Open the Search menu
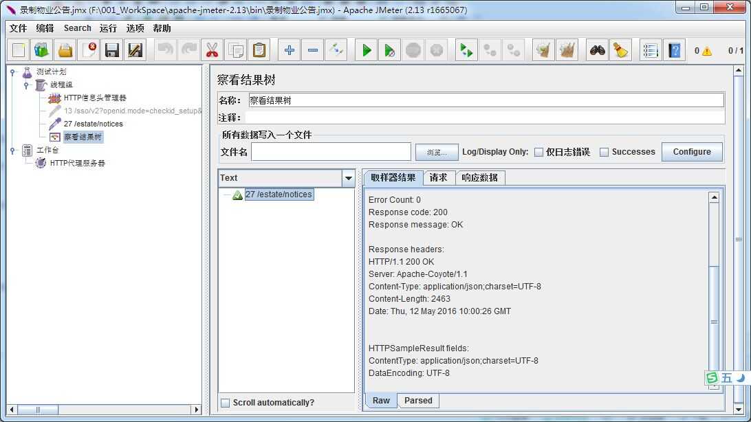The height and width of the screenshot is (422, 751). (77, 28)
